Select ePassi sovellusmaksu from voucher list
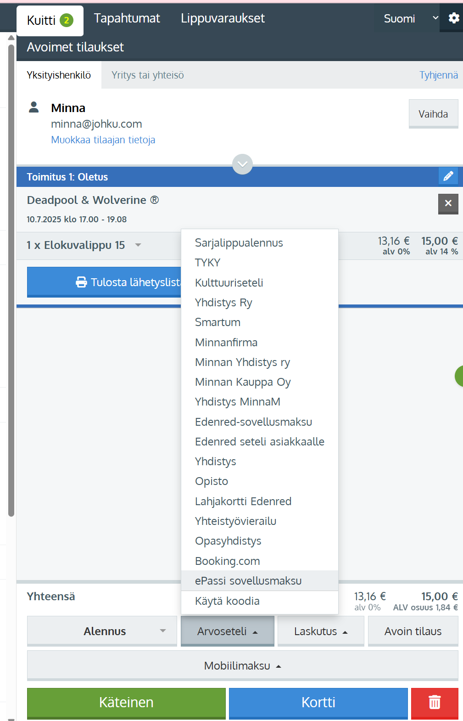The width and height of the screenshot is (463, 721). pyautogui.click(x=248, y=581)
